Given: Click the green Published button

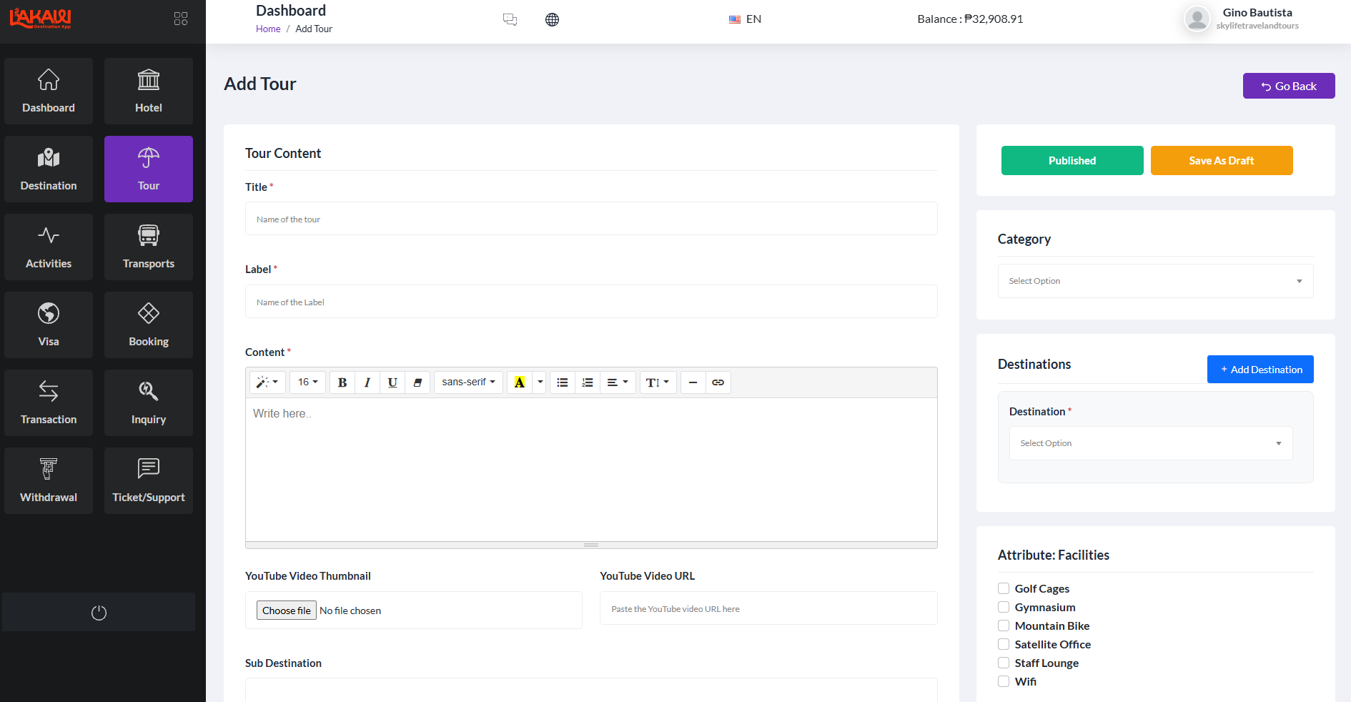Looking at the screenshot, I should tap(1072, 160).
